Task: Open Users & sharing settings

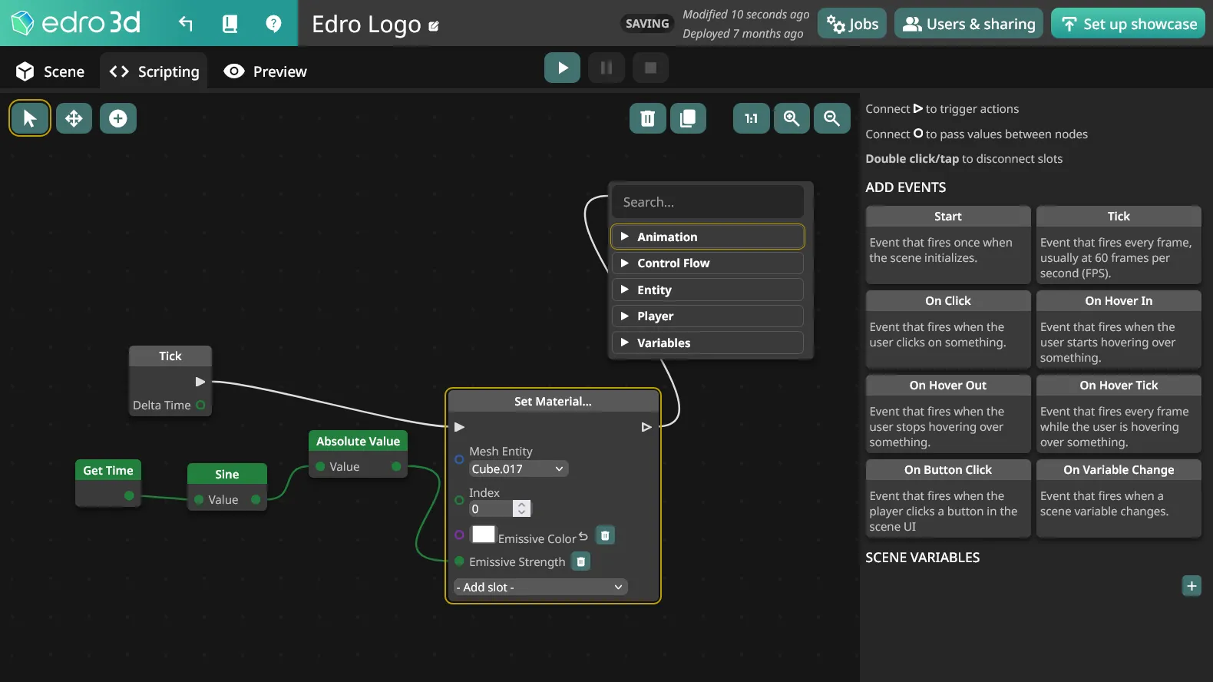Action: (969, 24)
